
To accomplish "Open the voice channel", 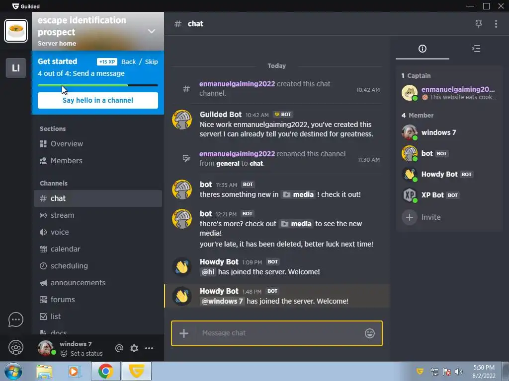I will pyautogui.click(x=98, y=232).
